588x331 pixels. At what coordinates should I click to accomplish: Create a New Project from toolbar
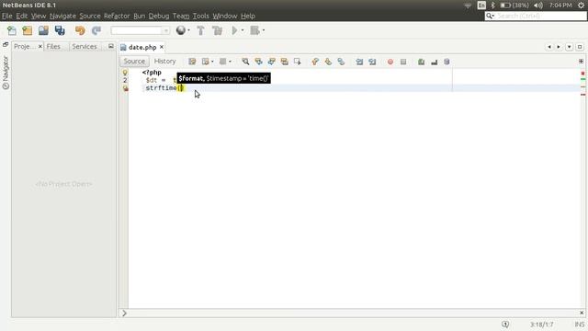click(28, 30)
